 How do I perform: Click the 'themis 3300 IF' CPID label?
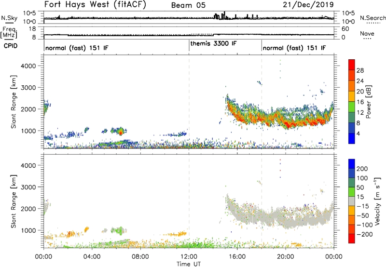pyautogui.click(x=213, y=43)
